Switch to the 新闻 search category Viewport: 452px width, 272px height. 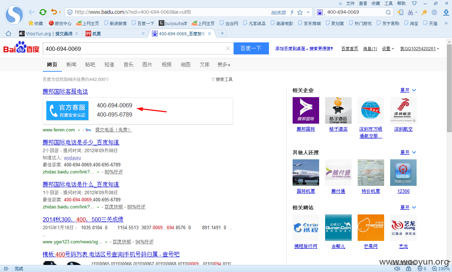pos(71,65)
